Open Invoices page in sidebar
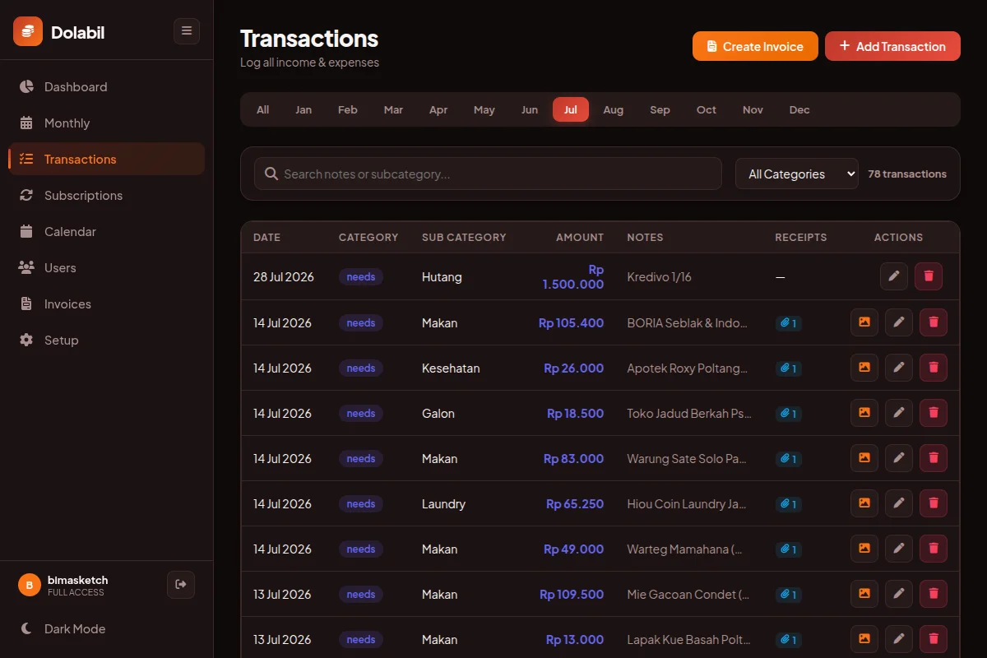The image size is (987, 658). [x=106, y=304]
